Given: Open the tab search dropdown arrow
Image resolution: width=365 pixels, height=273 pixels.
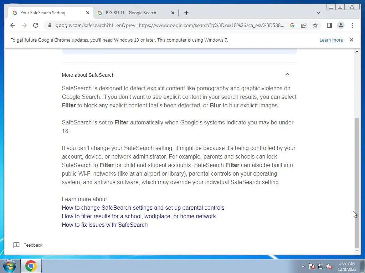Looking at the screenshot, I should 319,13.
